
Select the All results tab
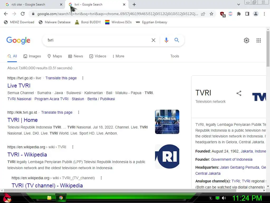[x=12, y=56]
